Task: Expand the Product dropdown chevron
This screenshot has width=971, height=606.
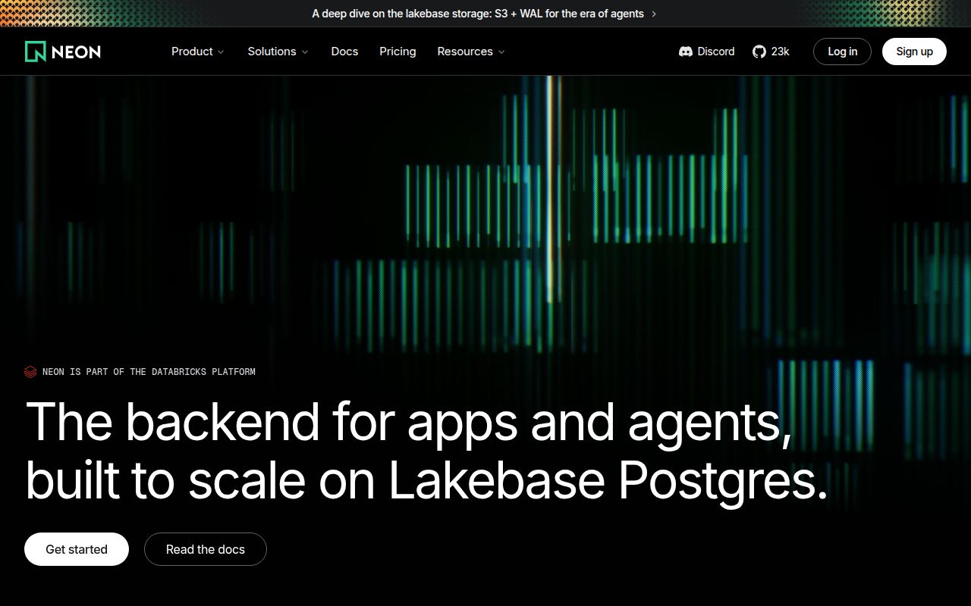Action: pos(221,52)
